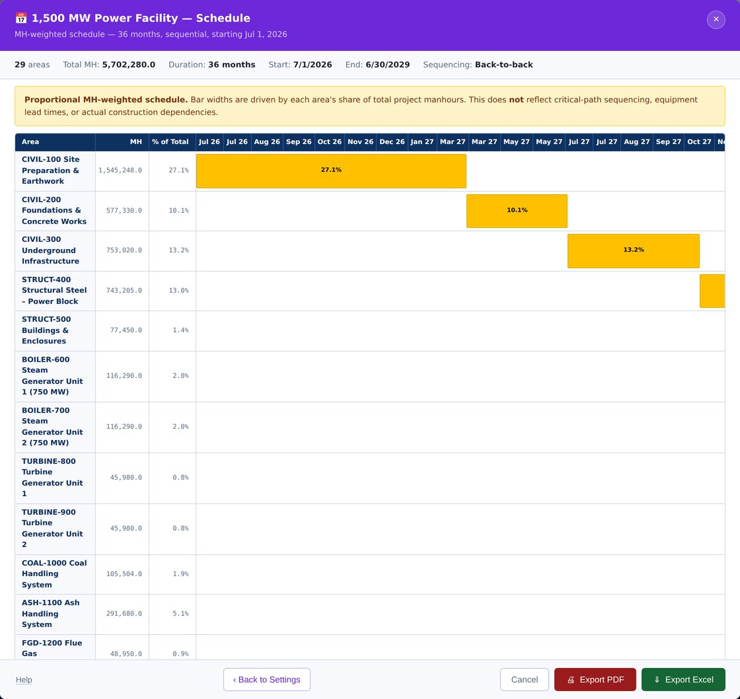
Task: Click the Export PDF button
Action: [x=595, y=679]
